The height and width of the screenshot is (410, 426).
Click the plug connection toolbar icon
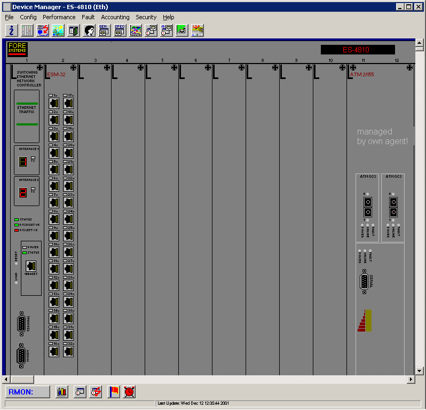coord(43,30)
